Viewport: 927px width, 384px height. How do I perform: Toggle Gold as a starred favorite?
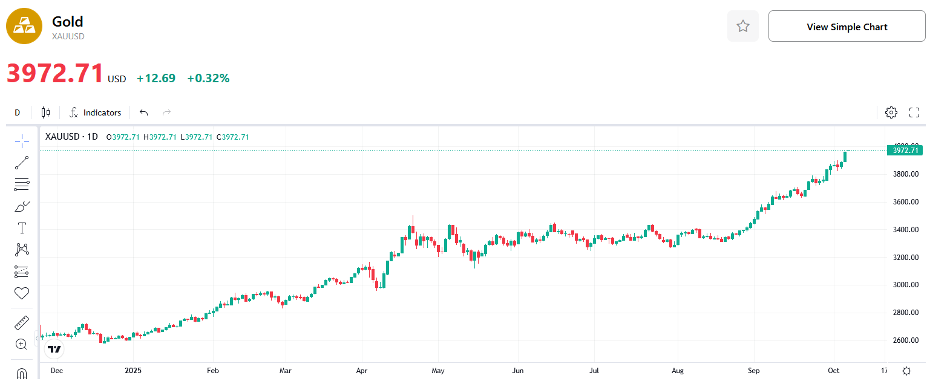tap(743, 27)
